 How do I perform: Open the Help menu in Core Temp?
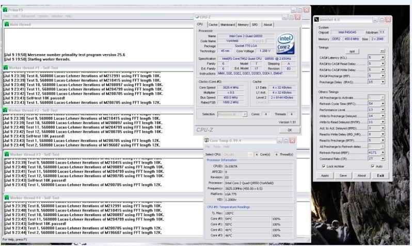point(227,147)
